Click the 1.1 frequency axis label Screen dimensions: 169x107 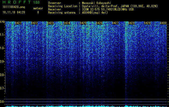[2, 35]
